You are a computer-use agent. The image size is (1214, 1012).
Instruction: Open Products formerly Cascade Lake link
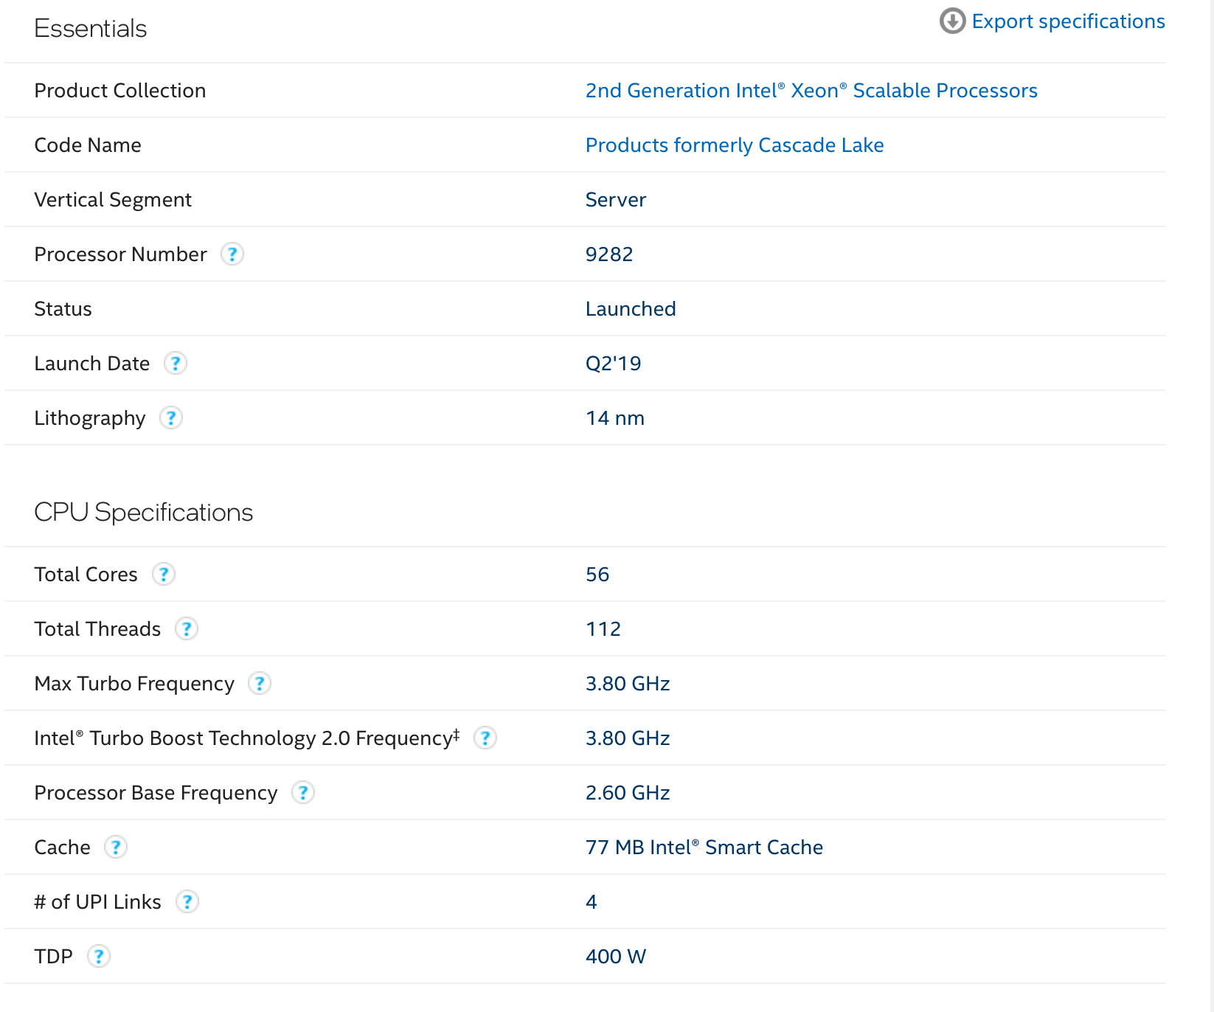pyautogui.click(x=735, y=145)
